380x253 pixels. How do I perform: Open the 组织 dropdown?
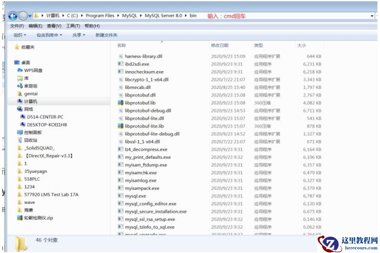(20, 35)
